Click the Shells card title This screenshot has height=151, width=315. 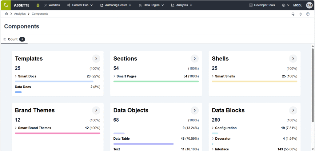(x=220, y=59)
